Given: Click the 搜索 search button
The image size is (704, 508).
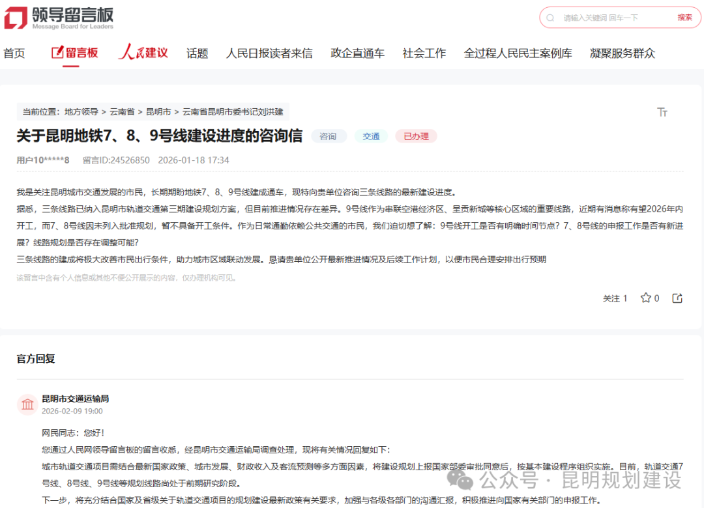Looking at the screenshot, I should [684, 18].
